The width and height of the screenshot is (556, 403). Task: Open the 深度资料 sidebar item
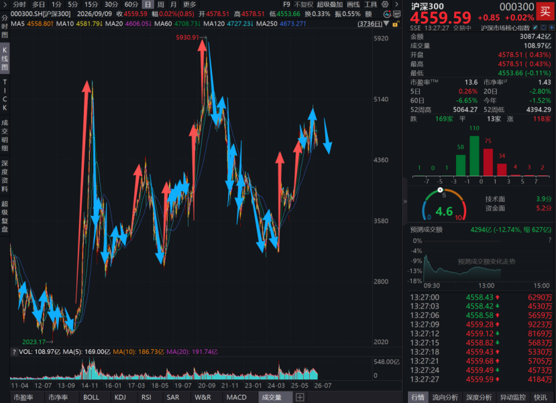pos(5,176)
